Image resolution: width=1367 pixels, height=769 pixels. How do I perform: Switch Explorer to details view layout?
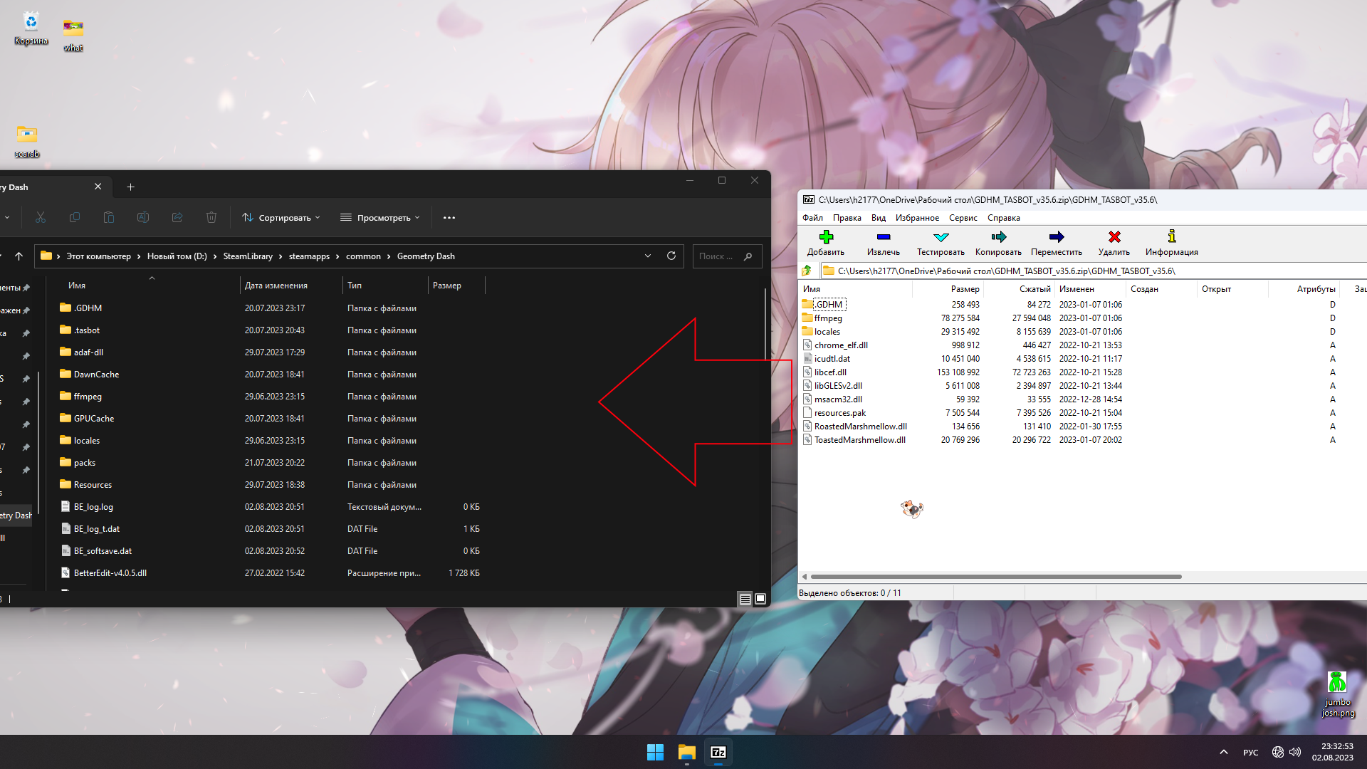[745, 599]
